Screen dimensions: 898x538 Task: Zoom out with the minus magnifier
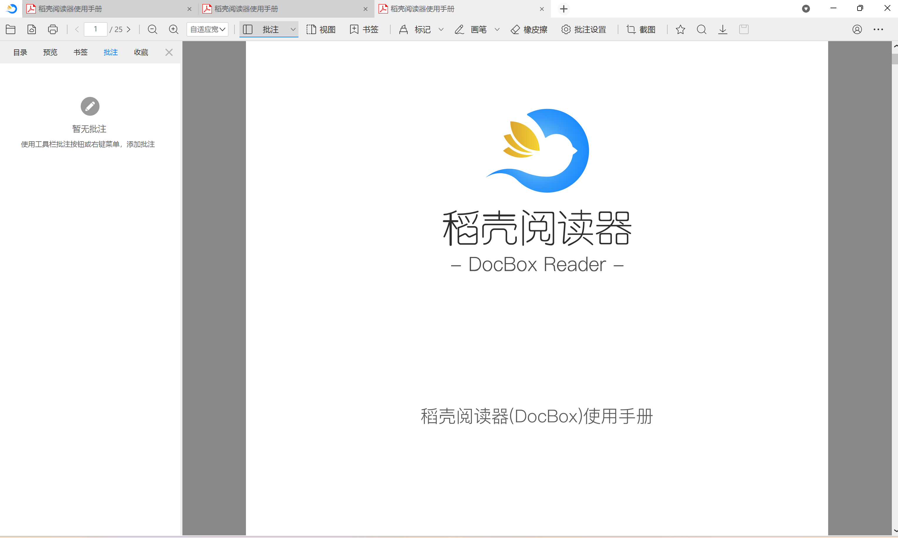[153, 29]
